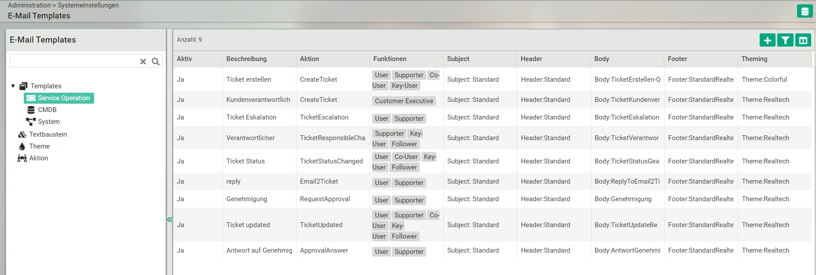Clear the search field with X icon
The image size is (816, 275).
coord(143,62)
